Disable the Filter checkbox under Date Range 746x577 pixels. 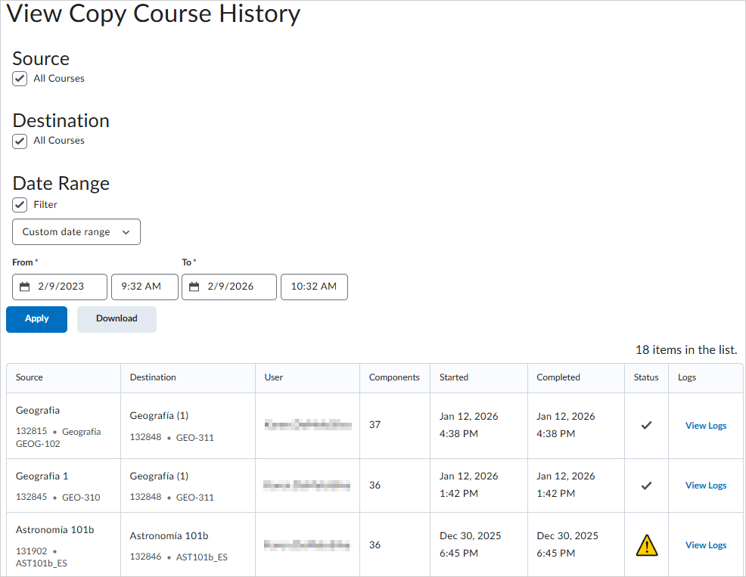pos(19,204)
